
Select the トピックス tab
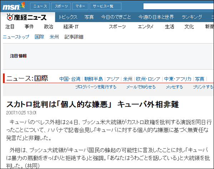68,17
